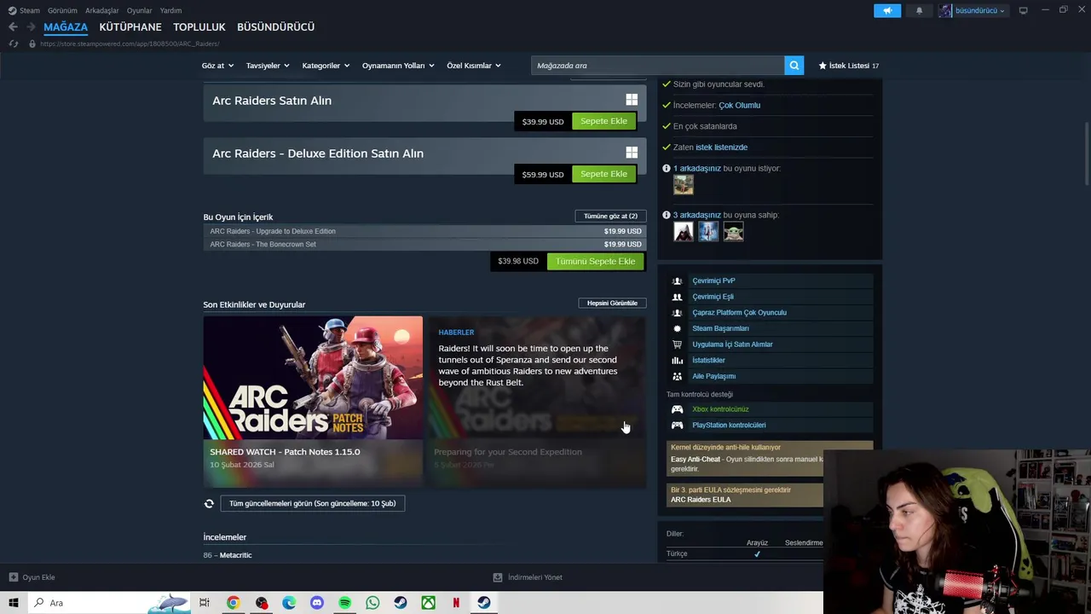Expand the Oynamanın Yolları dropdown
Screen dimensions: 1091x614
(x=398, y=66)
